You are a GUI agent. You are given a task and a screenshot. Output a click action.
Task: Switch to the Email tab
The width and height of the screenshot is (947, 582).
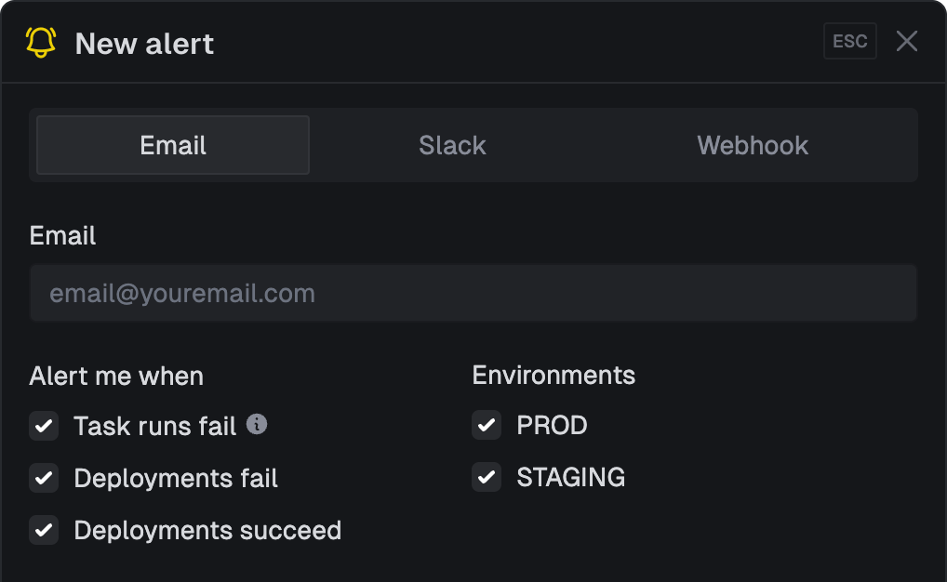(x=173, y=145)
